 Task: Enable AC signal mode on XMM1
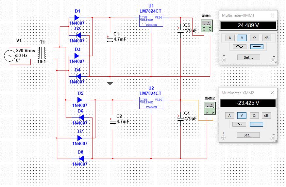240,47
